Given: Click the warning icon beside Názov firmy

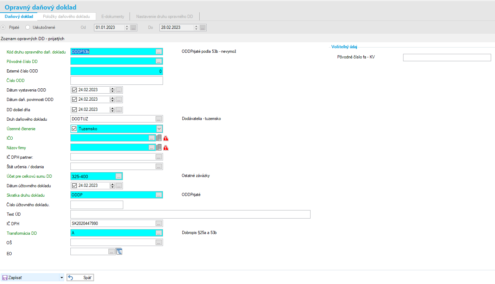Looking at the screenshot, I should 166,148.
